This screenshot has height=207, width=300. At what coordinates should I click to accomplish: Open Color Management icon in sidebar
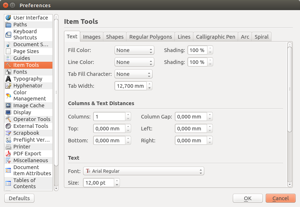pyautogui.click(x=8, y=96)
